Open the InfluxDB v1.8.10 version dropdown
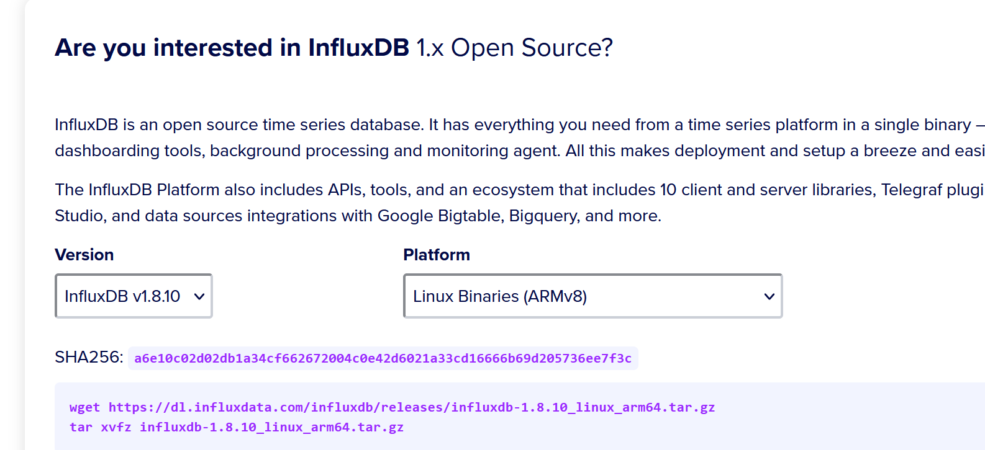 pos(134,296)
